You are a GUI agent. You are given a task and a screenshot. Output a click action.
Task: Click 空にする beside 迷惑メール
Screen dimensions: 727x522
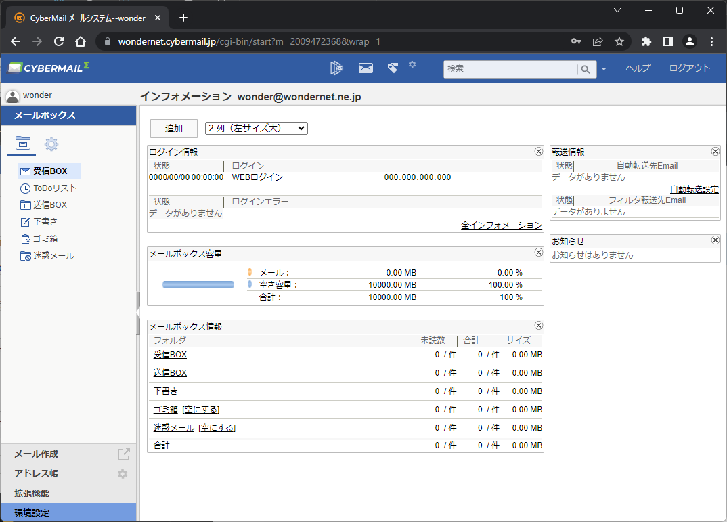coord(217,428)
